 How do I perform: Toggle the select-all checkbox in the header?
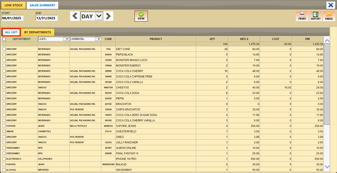4,39
